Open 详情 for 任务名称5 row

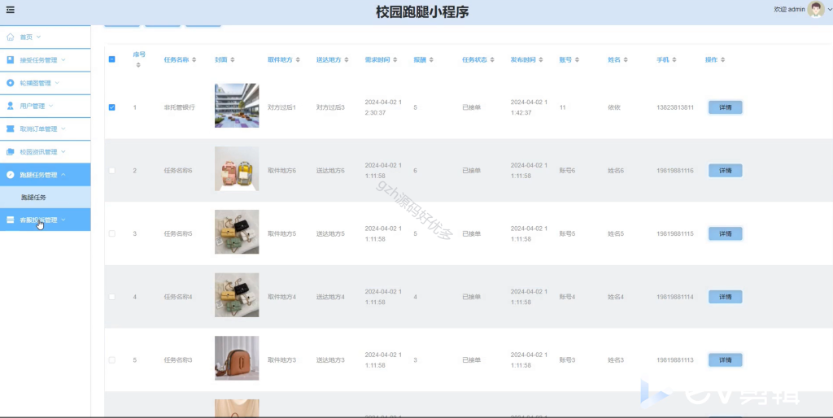click(x=725, y=233)
